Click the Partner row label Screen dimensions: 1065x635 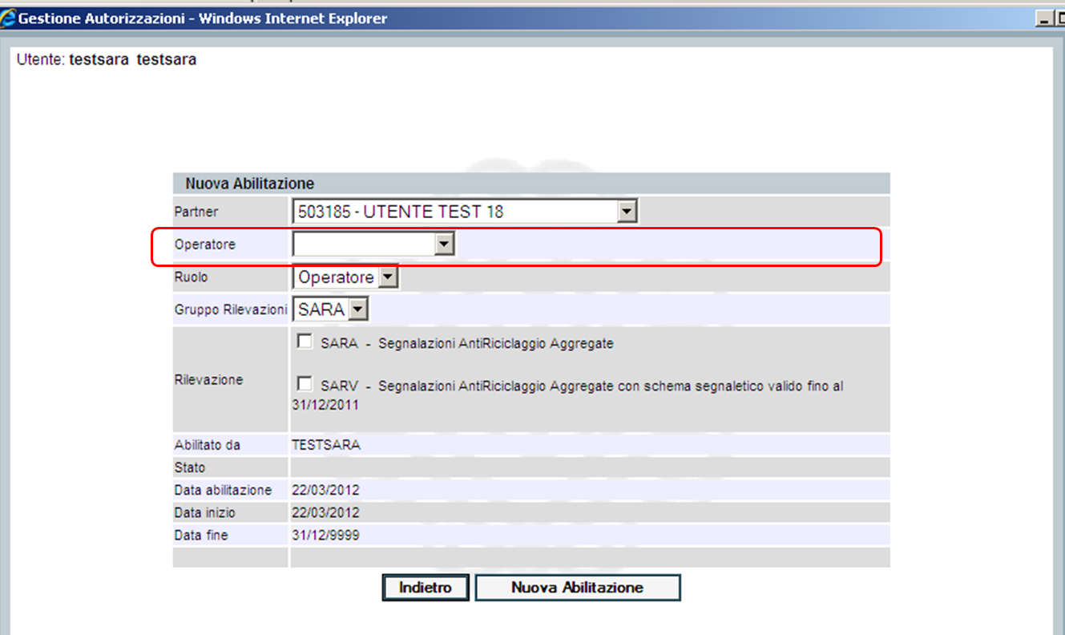click(196, 212)
